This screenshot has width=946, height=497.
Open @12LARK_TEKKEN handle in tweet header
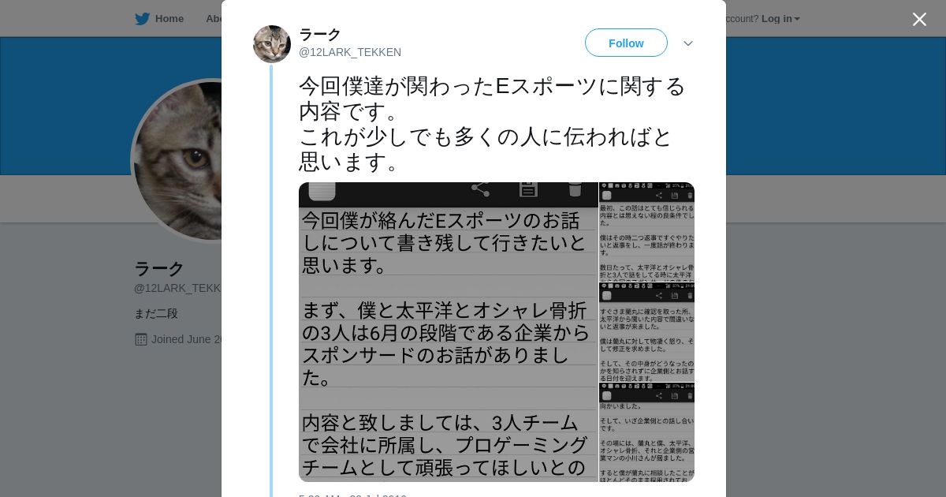click(350, 52)
